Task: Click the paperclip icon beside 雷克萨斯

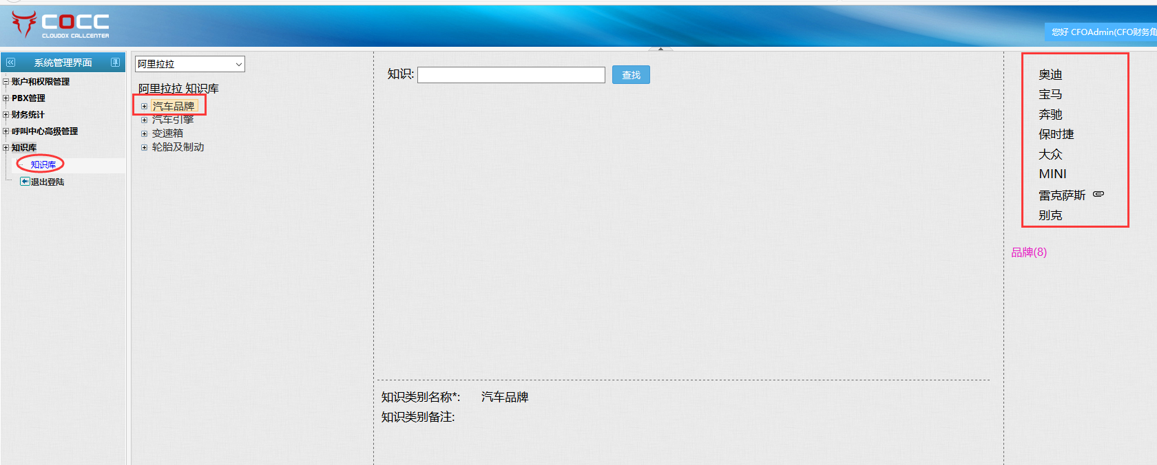Action: pyautogui.click(x=1098, y=194)
